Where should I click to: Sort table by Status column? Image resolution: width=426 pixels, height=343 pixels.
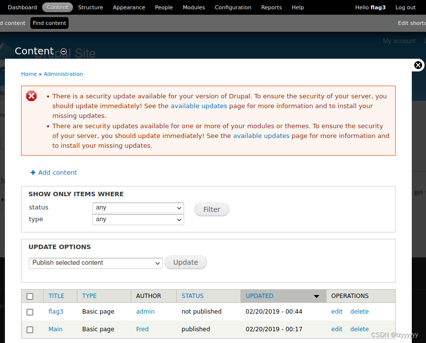click(192, 296)
